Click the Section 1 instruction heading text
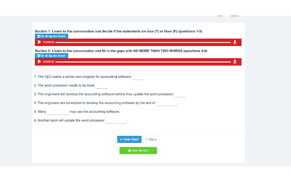 click(x=118, y=31)
